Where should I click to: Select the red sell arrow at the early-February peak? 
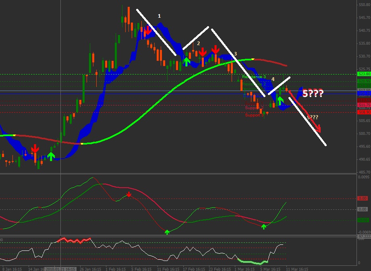click(x=148, y=31)
